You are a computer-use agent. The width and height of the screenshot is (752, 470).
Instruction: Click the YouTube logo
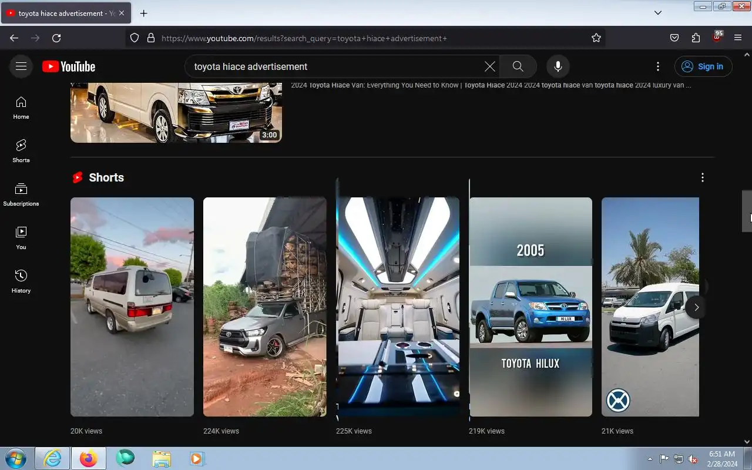coord(69,66)
